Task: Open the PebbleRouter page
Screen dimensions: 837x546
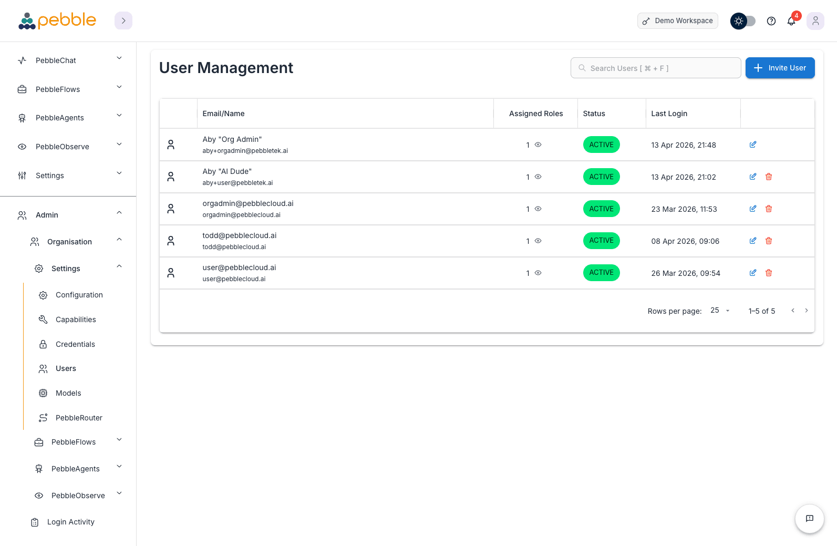Action: point(79,418)
